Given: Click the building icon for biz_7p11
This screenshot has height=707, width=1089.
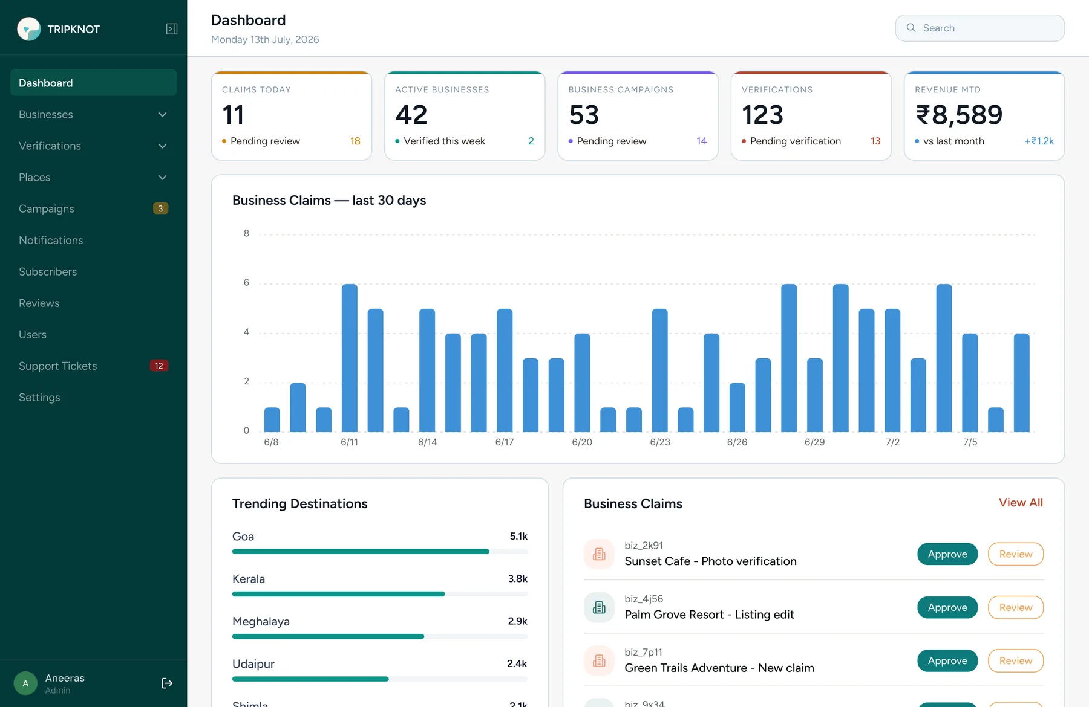Looking at the screenshot, I should click(599, 660).
